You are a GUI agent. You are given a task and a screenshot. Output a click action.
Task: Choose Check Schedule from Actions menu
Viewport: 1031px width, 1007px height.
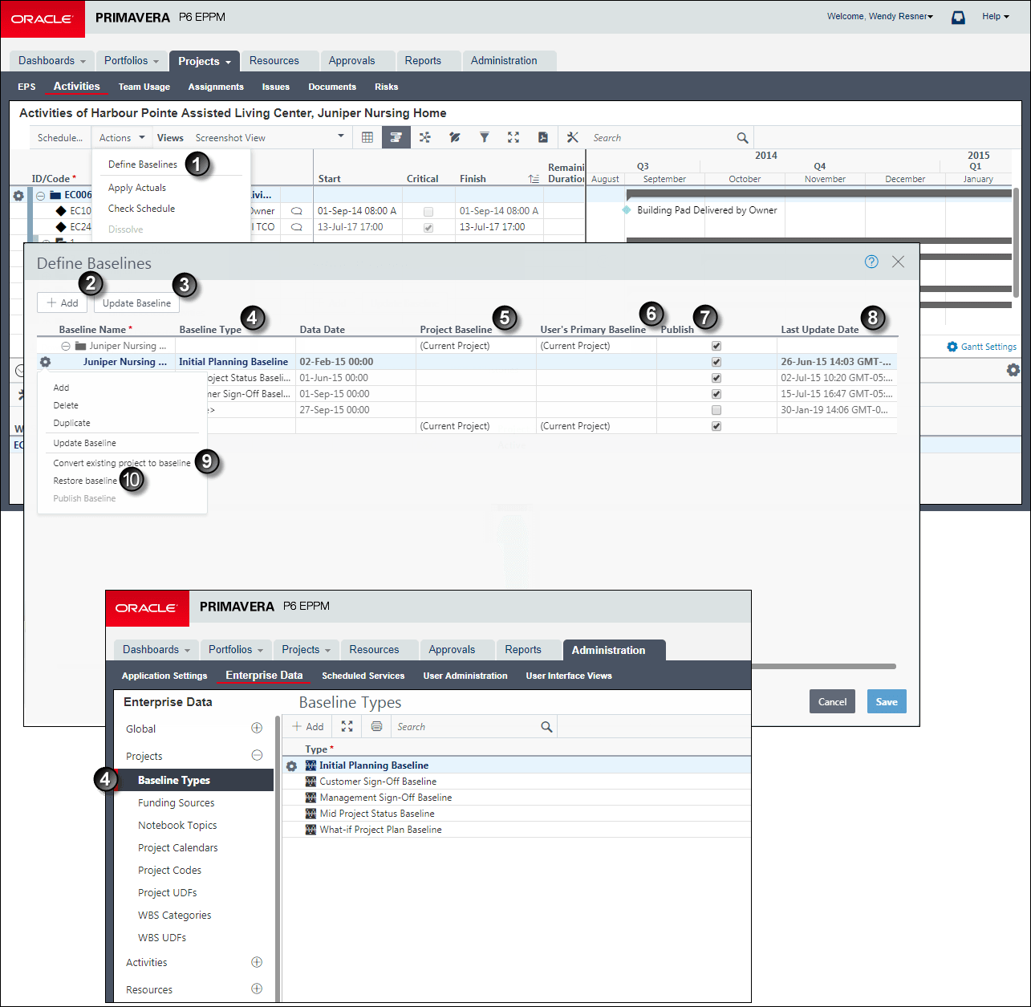coord(141,209)
